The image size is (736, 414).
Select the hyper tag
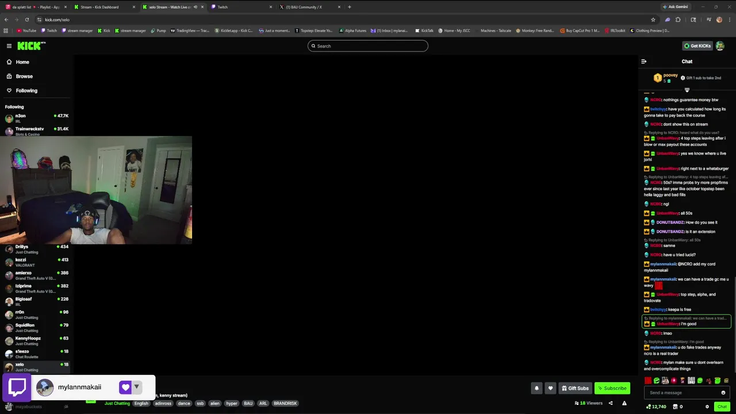click(x=232, y=404)
